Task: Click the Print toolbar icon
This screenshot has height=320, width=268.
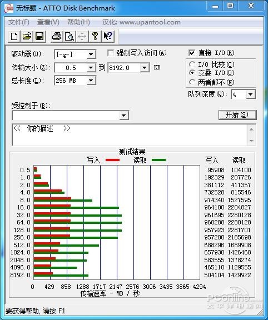Action: [x=57, y=37]
